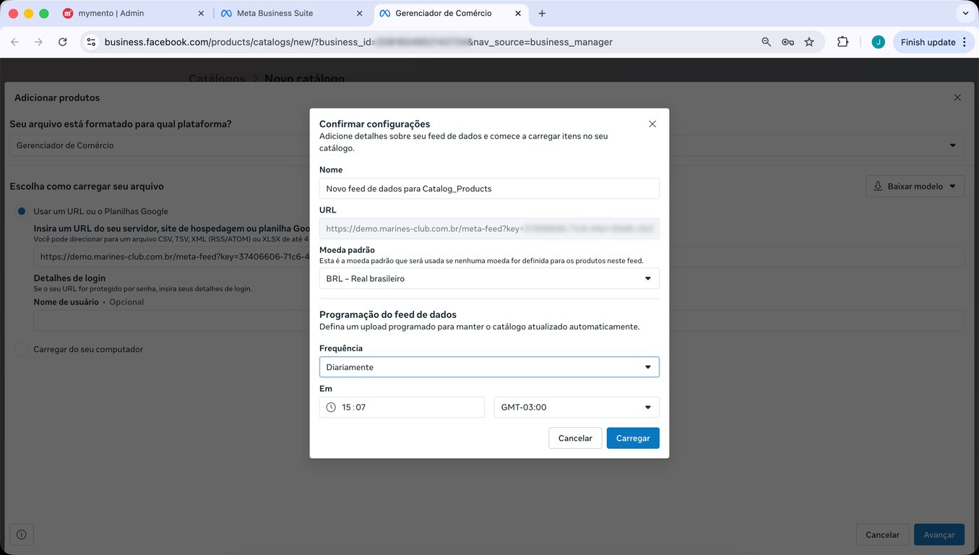Click the password key icon
Viewport: 979px width, 555px height.
click(x=788, y=42)
